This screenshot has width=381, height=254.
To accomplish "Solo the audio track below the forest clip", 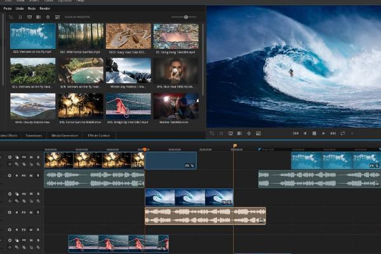I will [38, 175].
